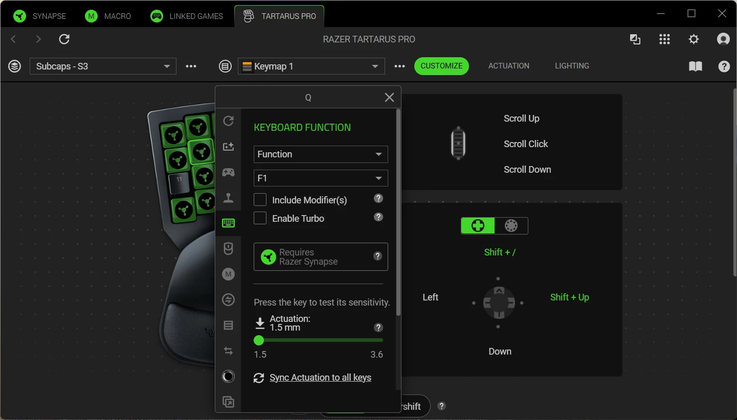Open the LINKED GAMES tab
The height and width of the screenshot is (420, 737).
(187, 16)
